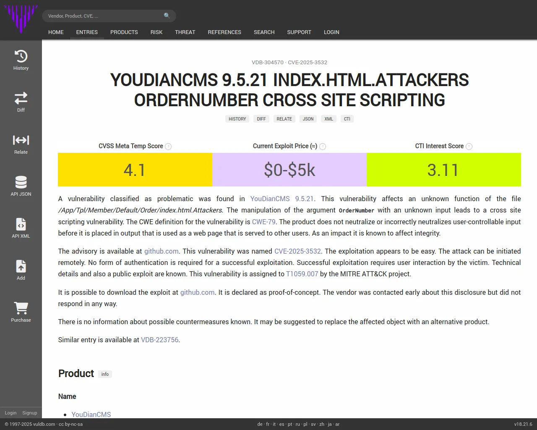Click the DIFF tag button under title
Viewport: 537px width, 430px height.
(x=261, y=119)
